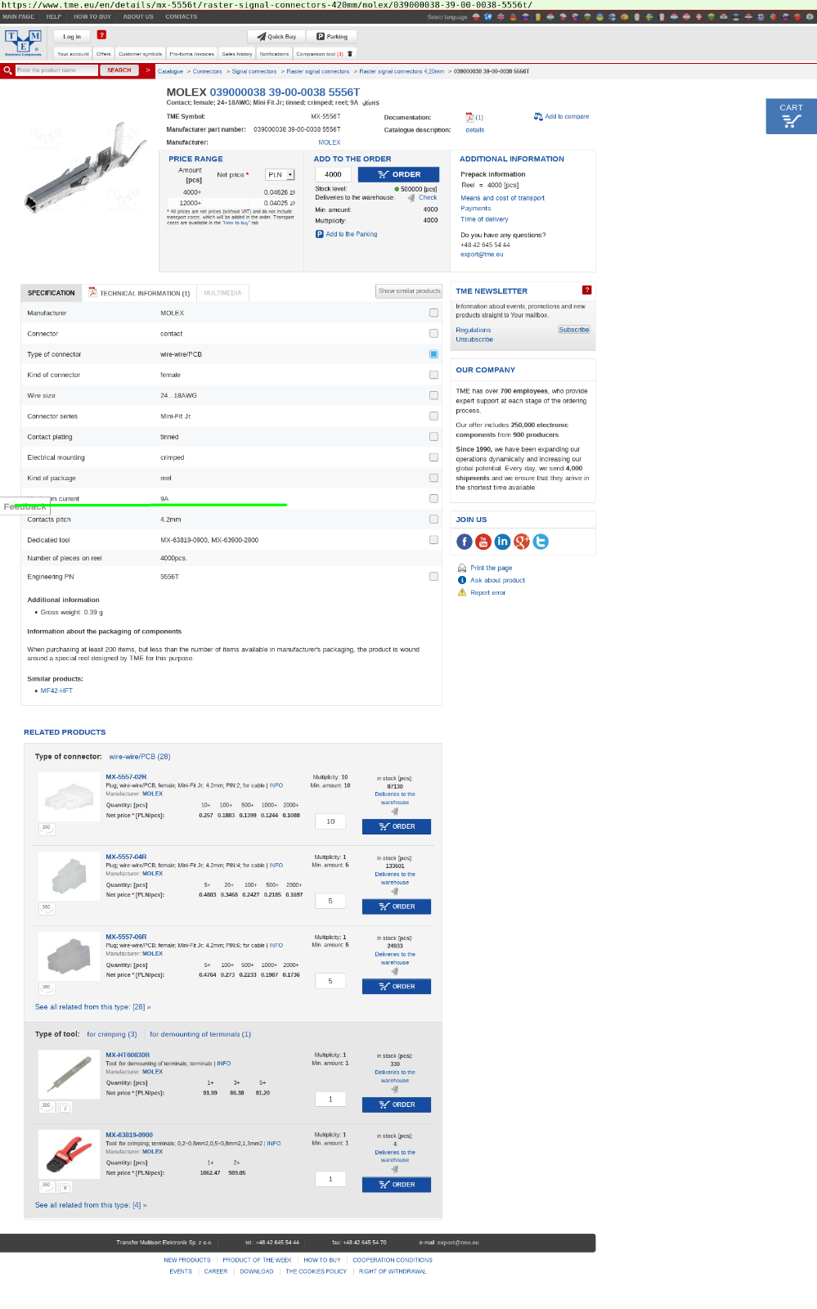Click the warehouse delivery icon for MX-HT60630B
817x1309 pixels.
click(395, 1090)
